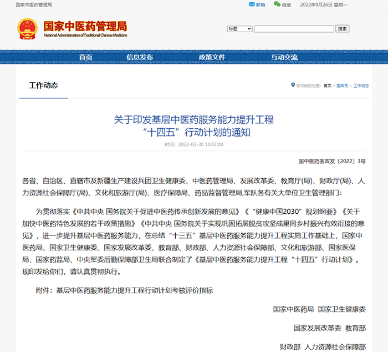The height and width of the screenshot is (352, 388).
Task: Click signature 国家发展改革委 教育部
Action: (x=330, y=328)
